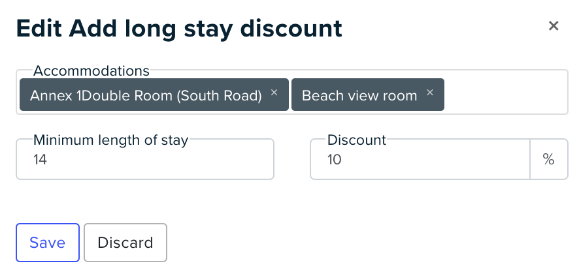The width and height of the screenshot is (579, 270).
Task: Click the word Edit in the heading
Action: pos(39,28)
